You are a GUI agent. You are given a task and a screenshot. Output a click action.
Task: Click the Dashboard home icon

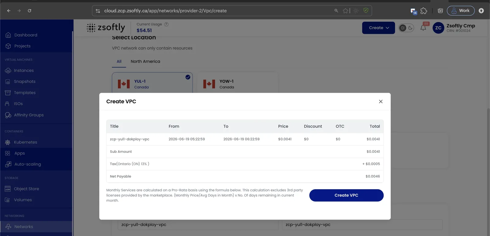[x=8, y=35]
